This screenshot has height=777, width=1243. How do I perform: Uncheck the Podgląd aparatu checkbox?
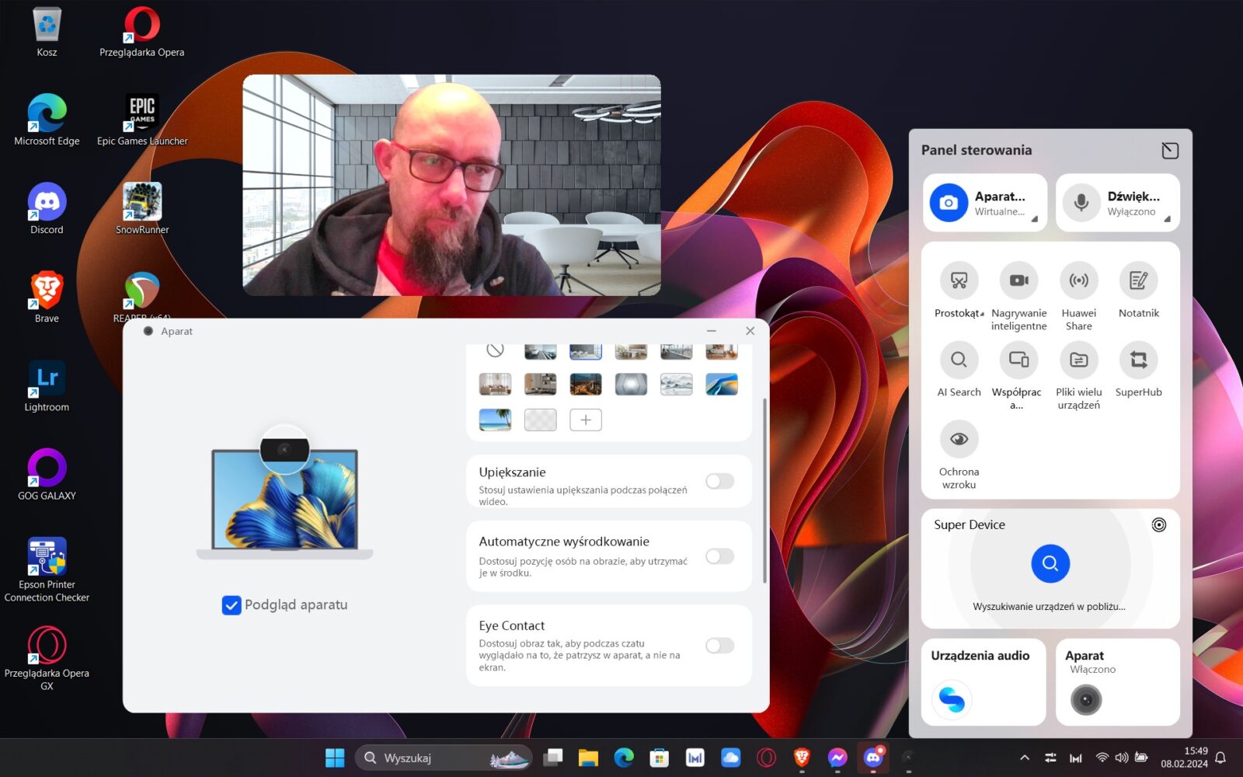[x=232, y=605]
